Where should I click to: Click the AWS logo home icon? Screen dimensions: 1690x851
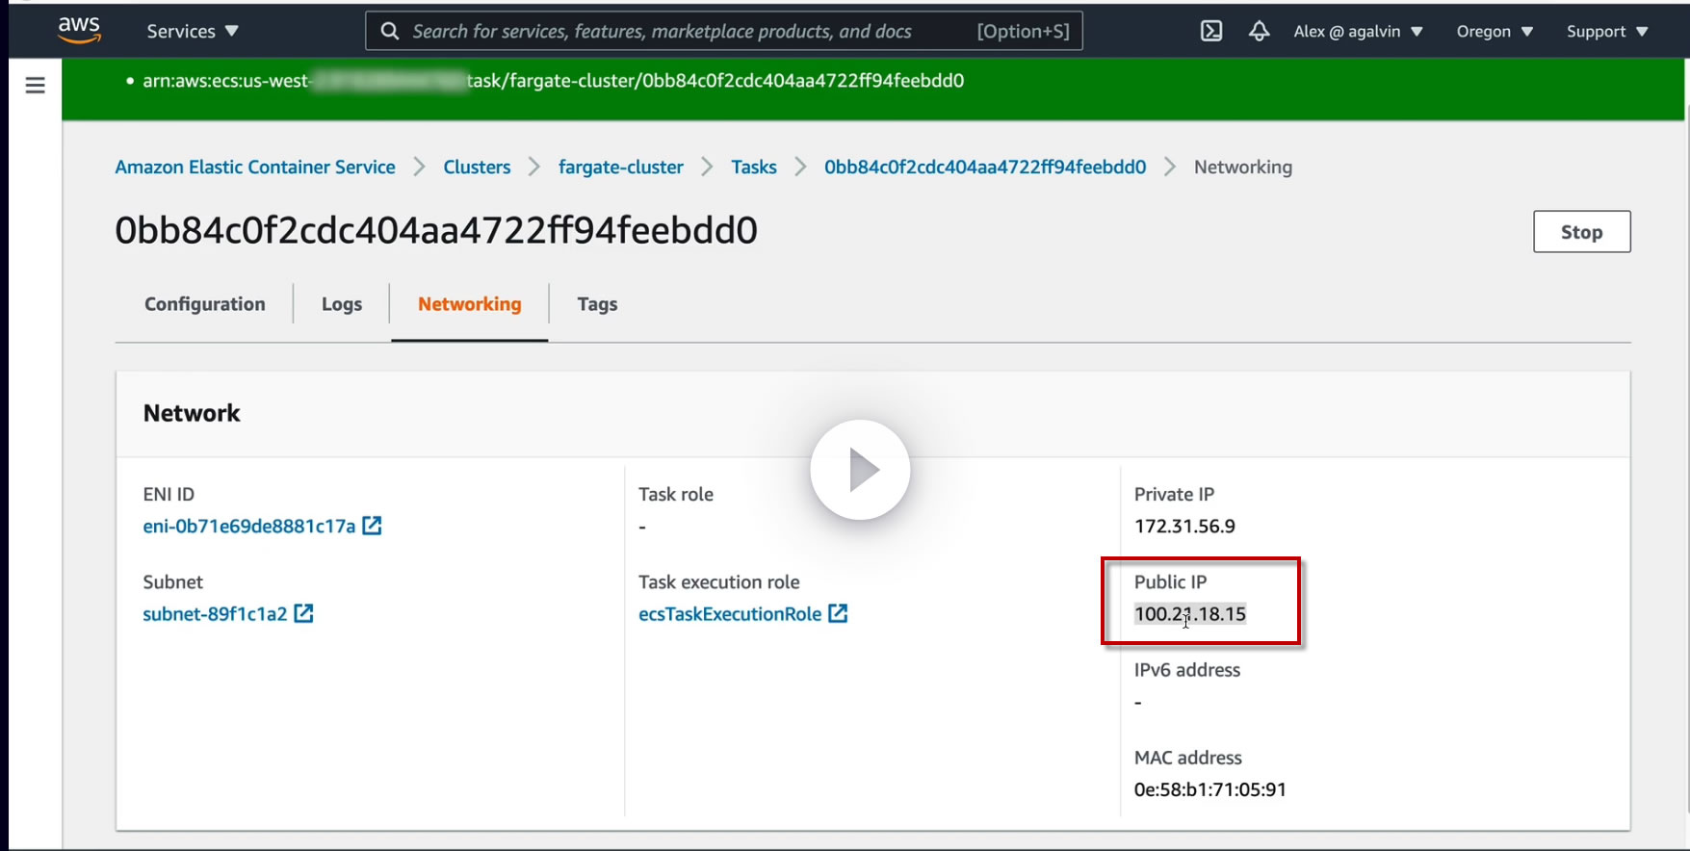[79, 30]
